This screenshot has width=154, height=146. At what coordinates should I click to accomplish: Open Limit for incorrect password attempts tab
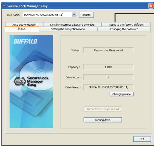point(72,24)
